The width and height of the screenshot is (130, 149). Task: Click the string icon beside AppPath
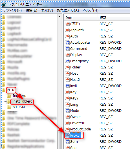point(67,30)
